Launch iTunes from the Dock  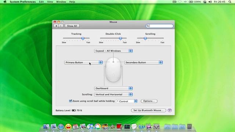click(90, 126)
